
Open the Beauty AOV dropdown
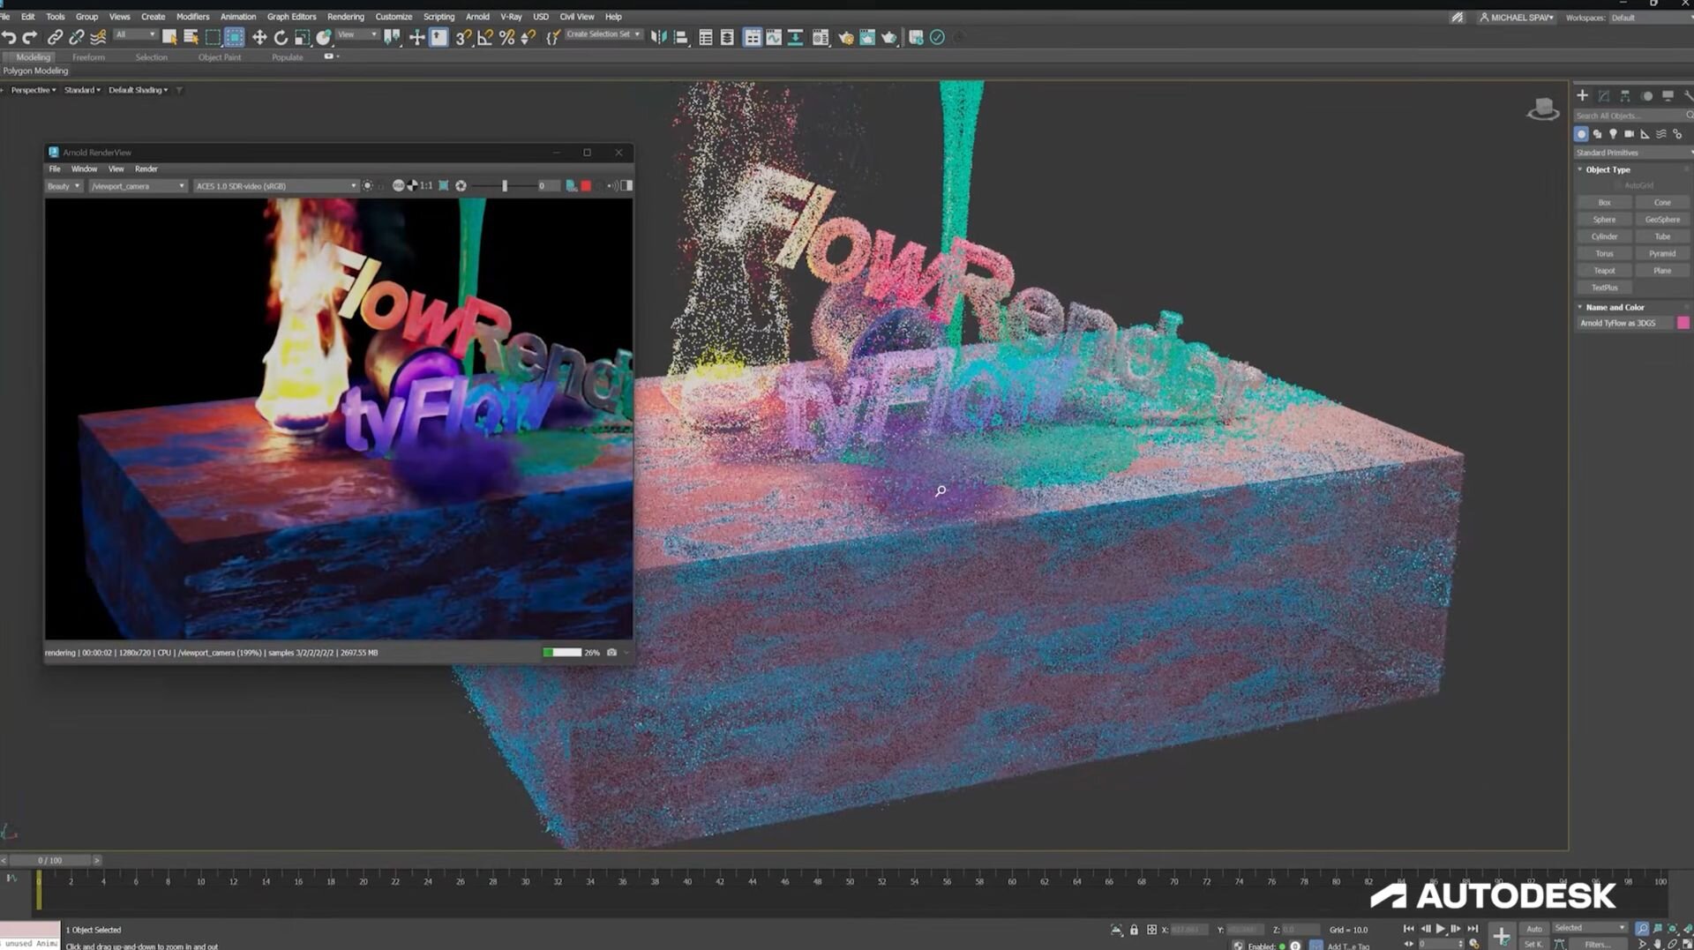point(64,186)
